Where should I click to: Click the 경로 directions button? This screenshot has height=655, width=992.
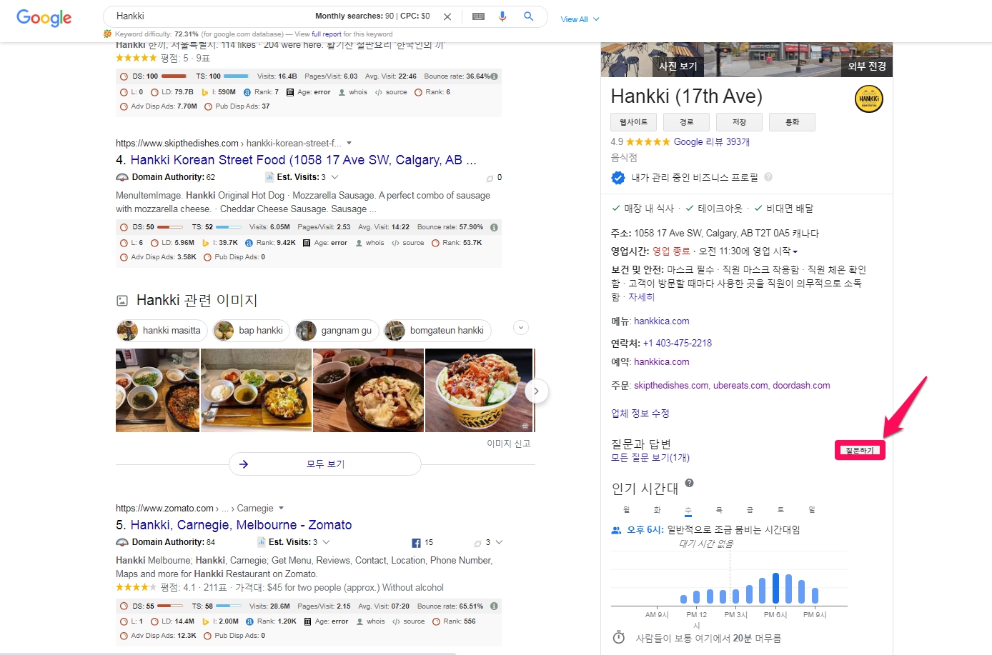(x=687, y=122)
